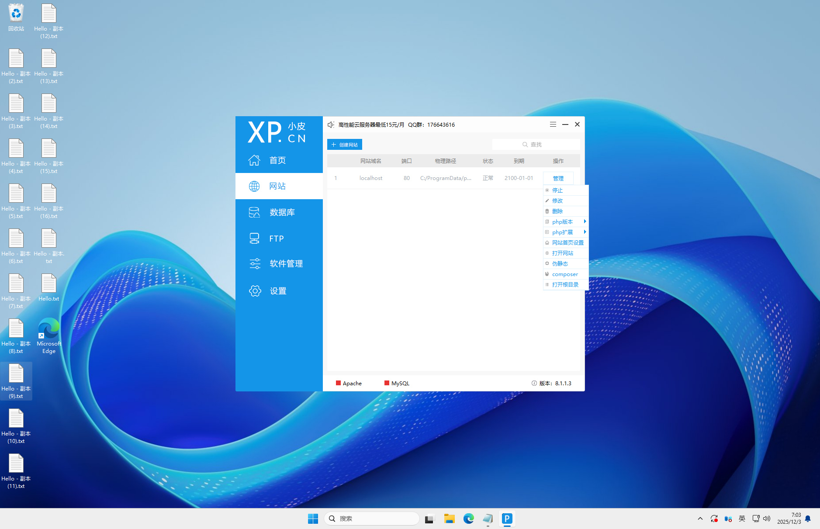Click the phpStudy P taskbar icon

507,519
